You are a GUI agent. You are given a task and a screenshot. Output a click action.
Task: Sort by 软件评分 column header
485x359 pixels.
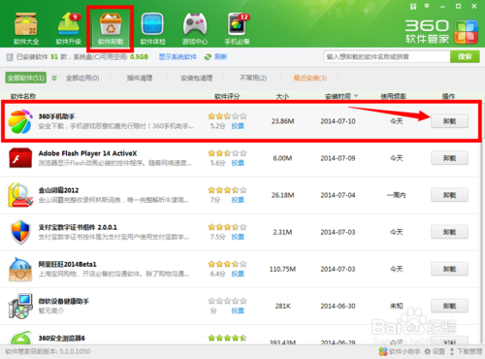point(227,96)
